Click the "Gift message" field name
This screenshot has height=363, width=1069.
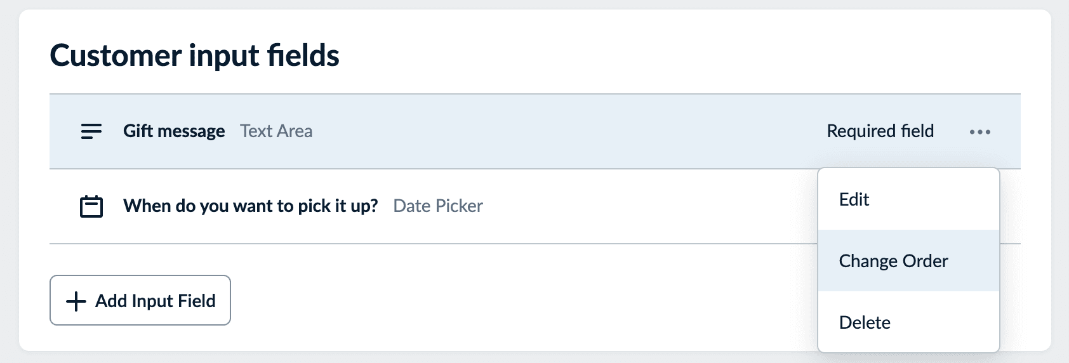[x=174, y=131]
